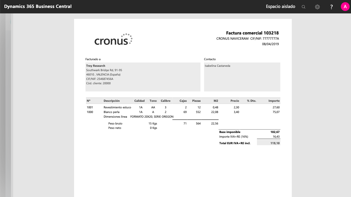Image resolution: width=351 pixels, height=197 pixels.
Task: Select the invoice title Factura comercial 103218
Action: point(252,33)
